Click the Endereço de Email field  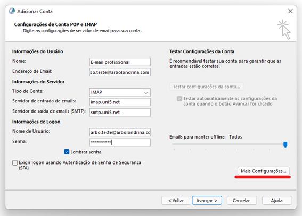[120, 72]
